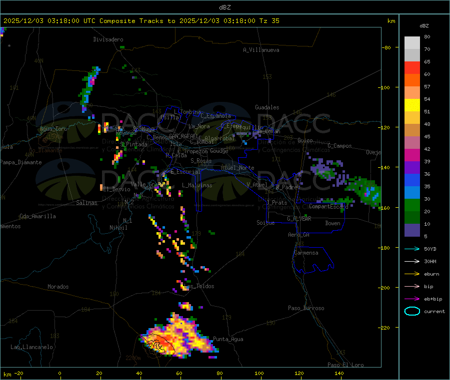Image resolution: width=450 pixels, height=380 pixels.
Task: Click the 'C_Española' map label
Action: coord(215,116)
